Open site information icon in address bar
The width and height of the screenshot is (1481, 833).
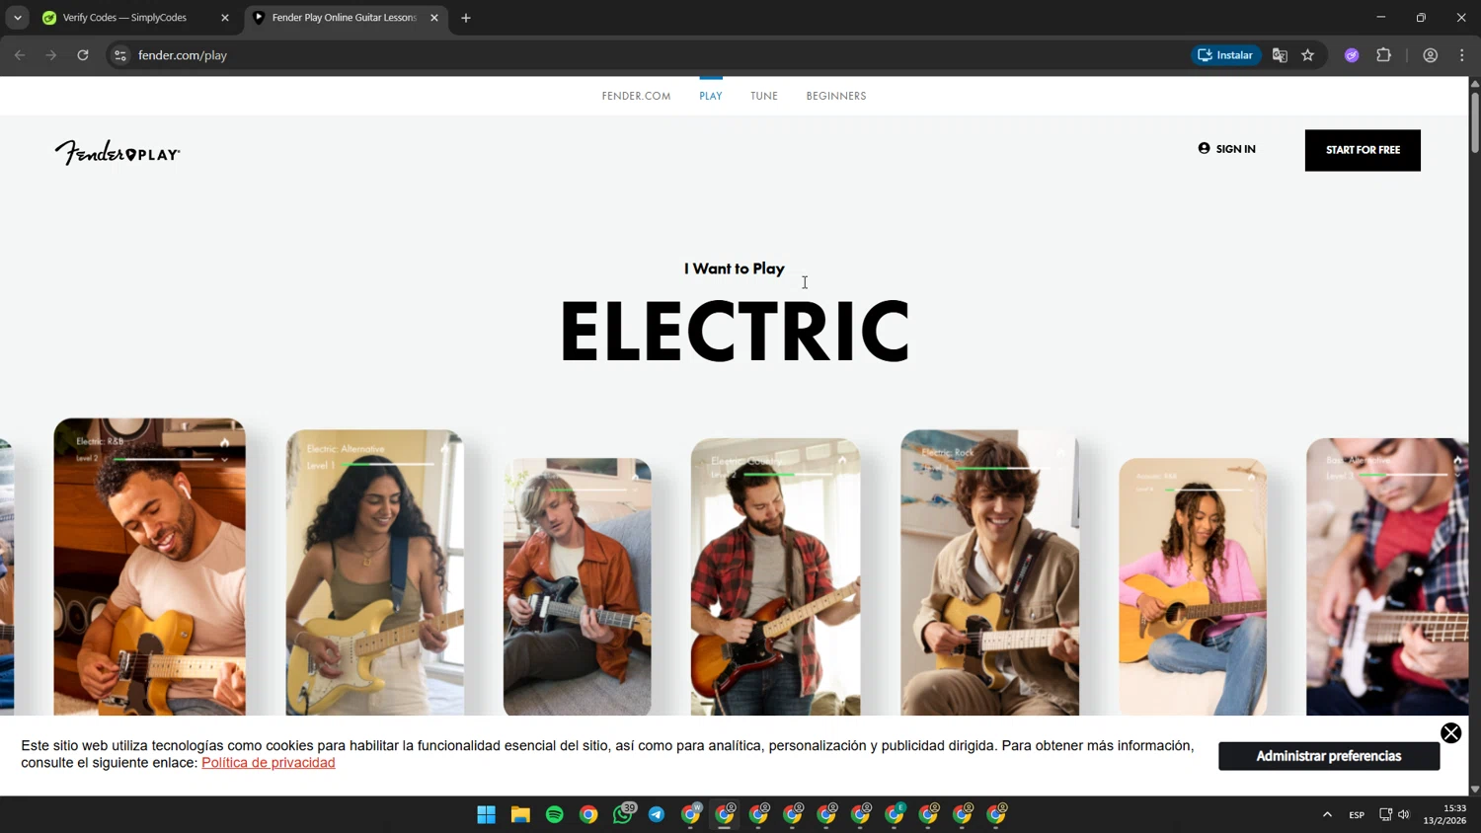[x=120, y=55]
